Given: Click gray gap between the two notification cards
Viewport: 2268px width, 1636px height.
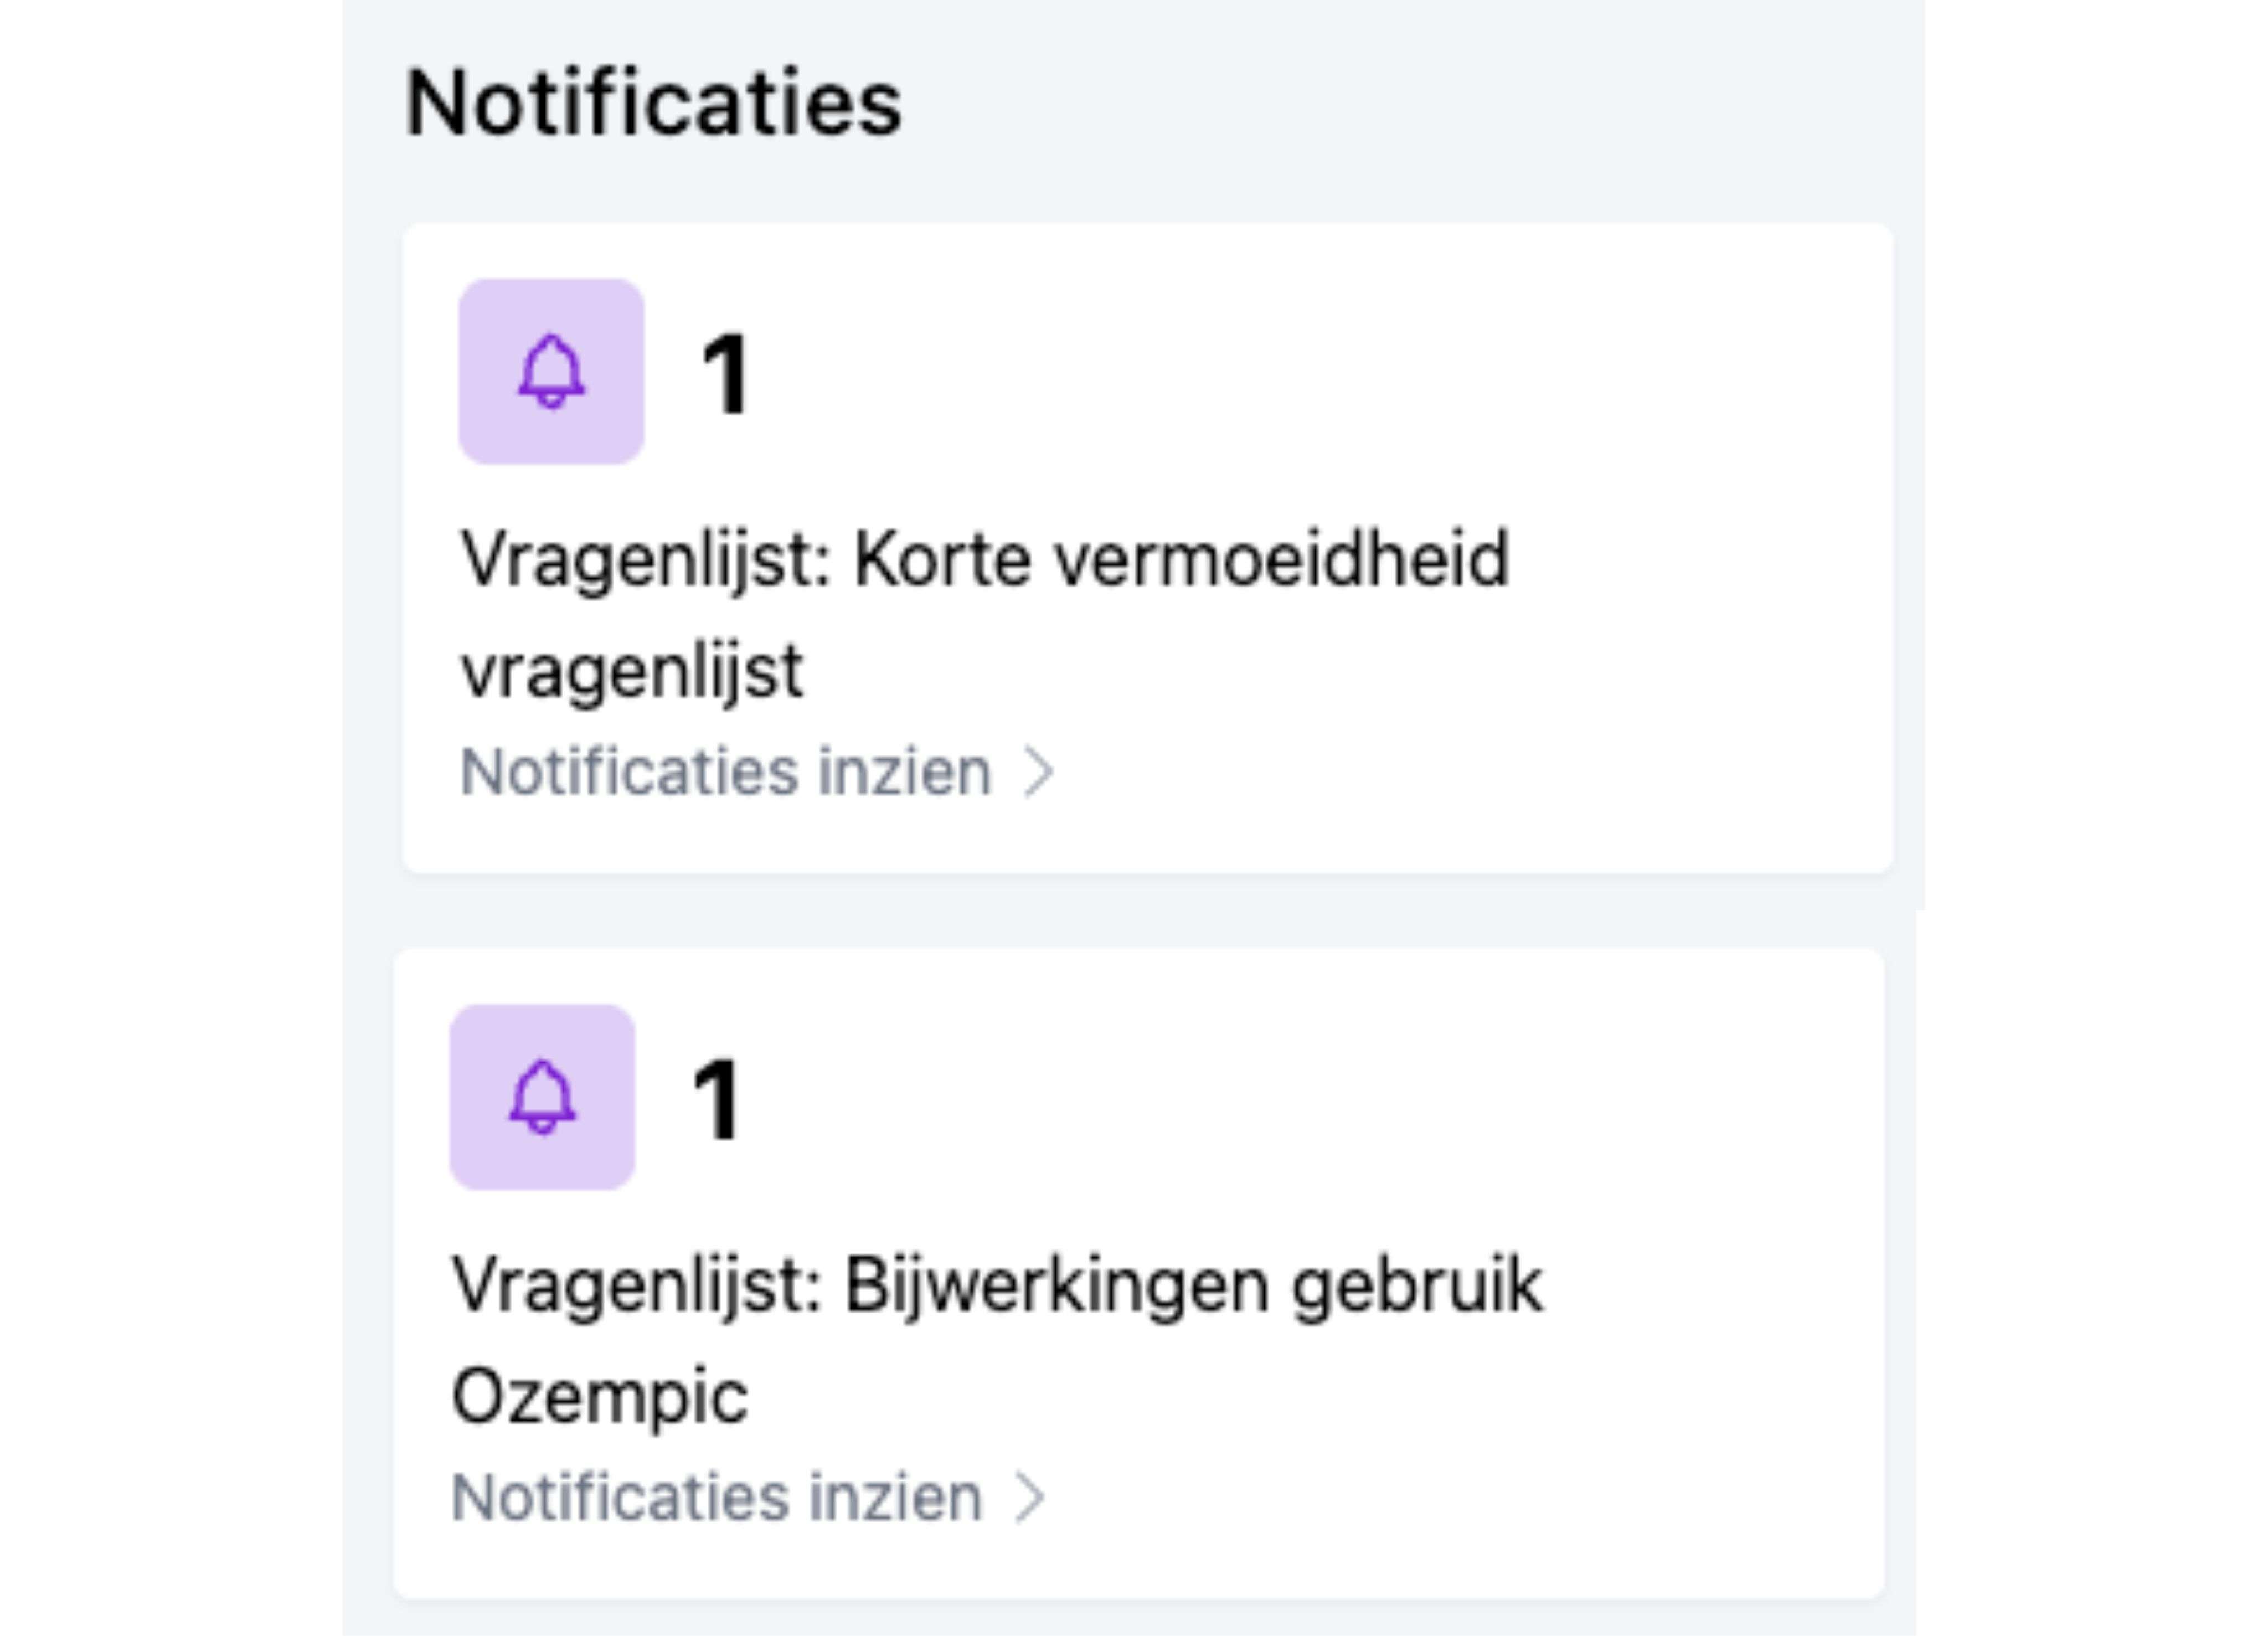Looking at the screenshot, I should [1140, 910].
